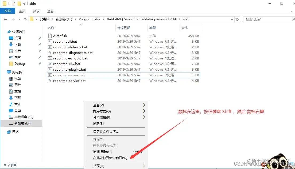Click the search magnifier icon

(293, 19)
